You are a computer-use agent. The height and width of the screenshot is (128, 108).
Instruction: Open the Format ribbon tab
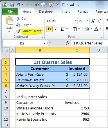tap(83, 12)
